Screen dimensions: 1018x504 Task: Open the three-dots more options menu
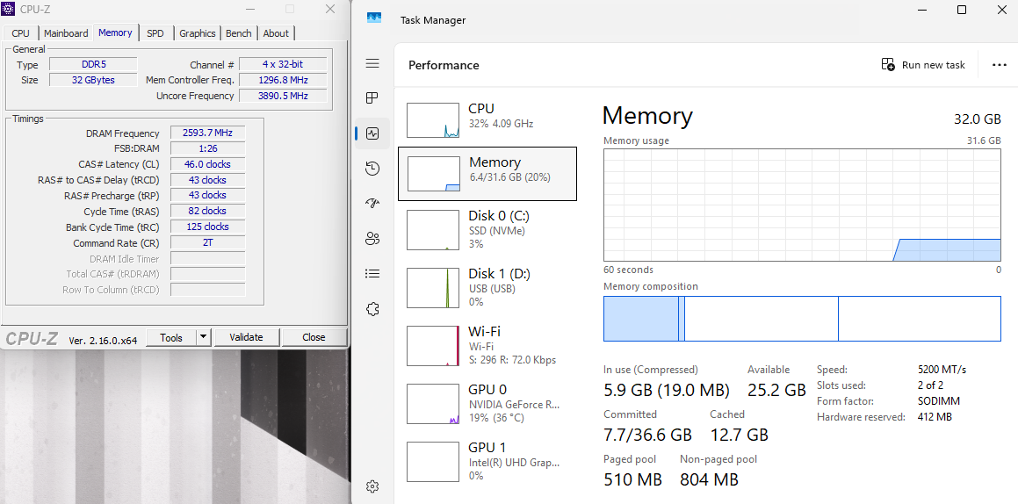(1000, 65)
